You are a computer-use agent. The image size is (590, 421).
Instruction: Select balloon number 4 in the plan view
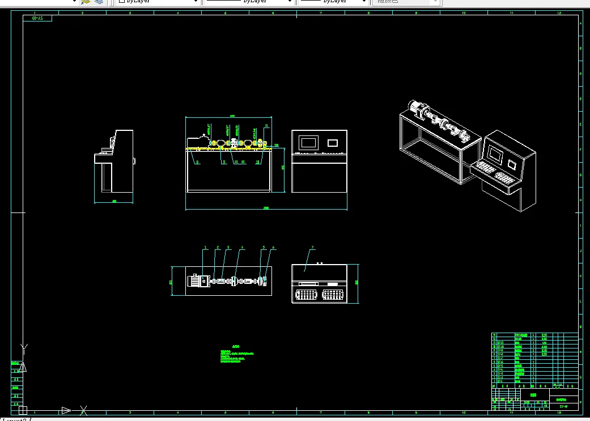(243, 248)
